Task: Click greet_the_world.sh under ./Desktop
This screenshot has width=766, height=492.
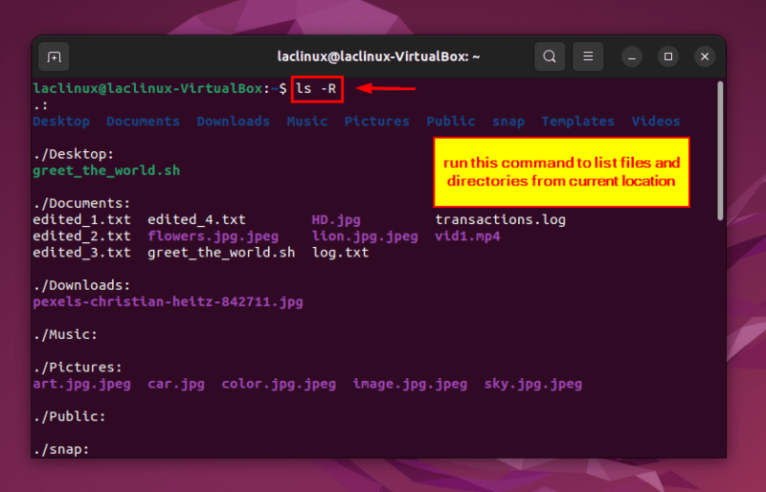Action: point(106,170)
